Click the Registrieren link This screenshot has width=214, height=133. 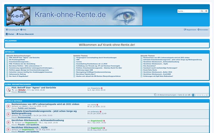tap(190, 30)
